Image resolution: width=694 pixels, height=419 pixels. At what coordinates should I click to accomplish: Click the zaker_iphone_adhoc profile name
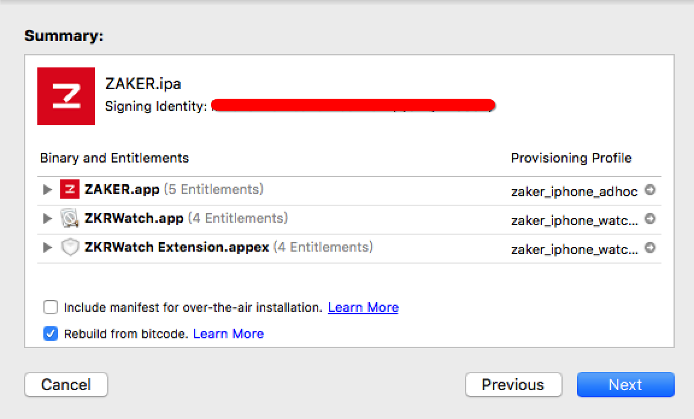[x=574, y=191]
